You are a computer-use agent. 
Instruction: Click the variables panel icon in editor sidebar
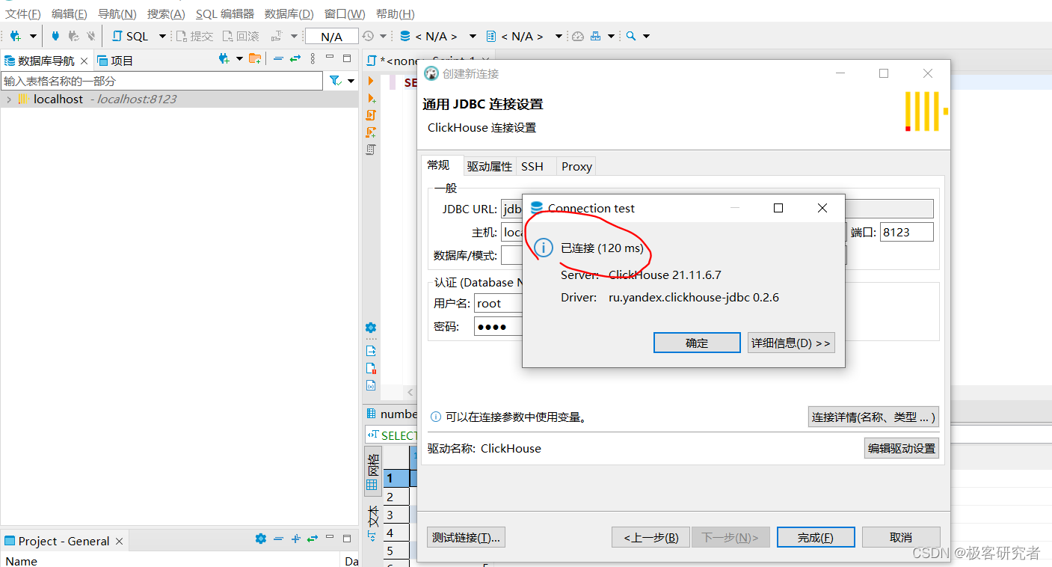[371, 386]
